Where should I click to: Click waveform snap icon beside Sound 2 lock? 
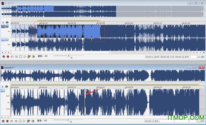(x=6, y=87)
